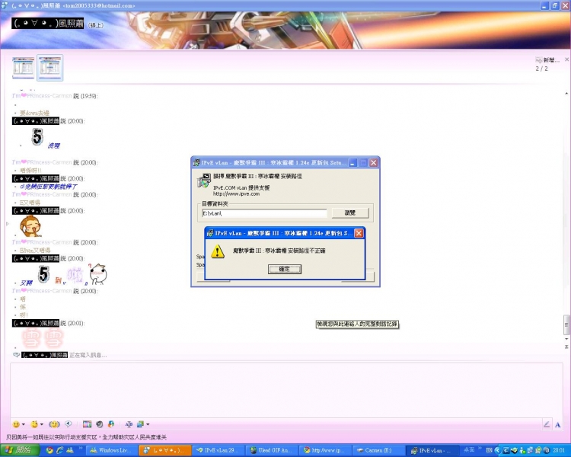Screen dimensions: 571x457
Task: Launch Messenger from quick launch
Action: [69, 450]
